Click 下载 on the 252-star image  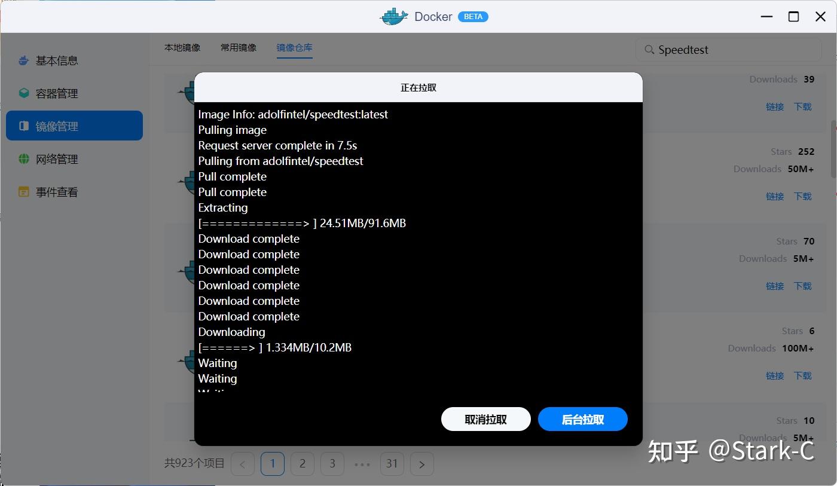pyautogui.click(x=802, y=196)
